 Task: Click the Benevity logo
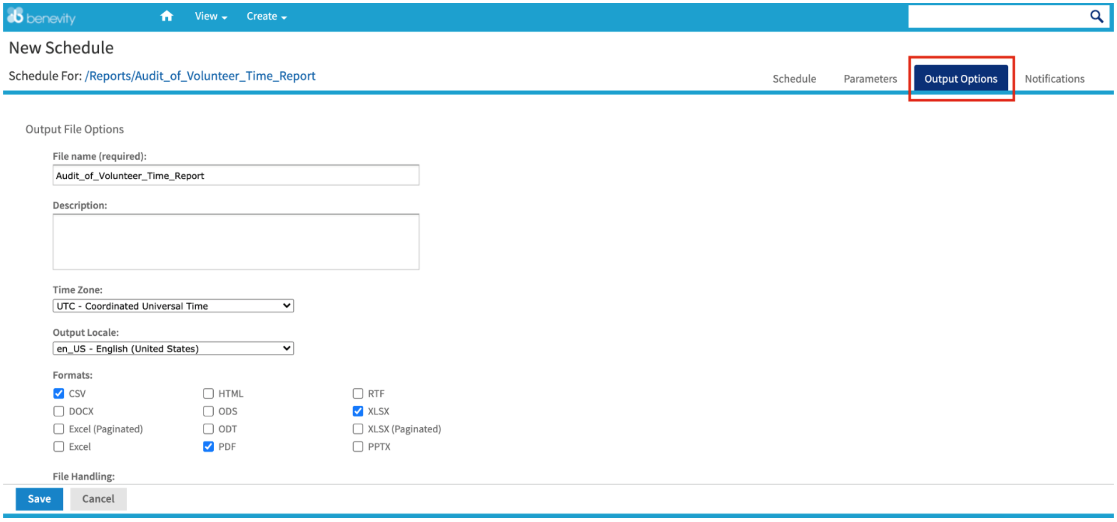pos(41,17)
